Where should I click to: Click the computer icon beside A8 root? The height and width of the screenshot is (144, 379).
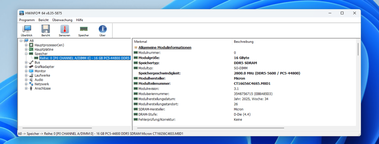point(26,41)
